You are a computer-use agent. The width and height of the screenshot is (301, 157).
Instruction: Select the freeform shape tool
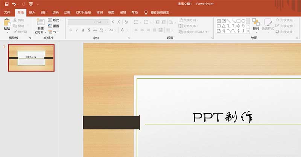[219, 31]
